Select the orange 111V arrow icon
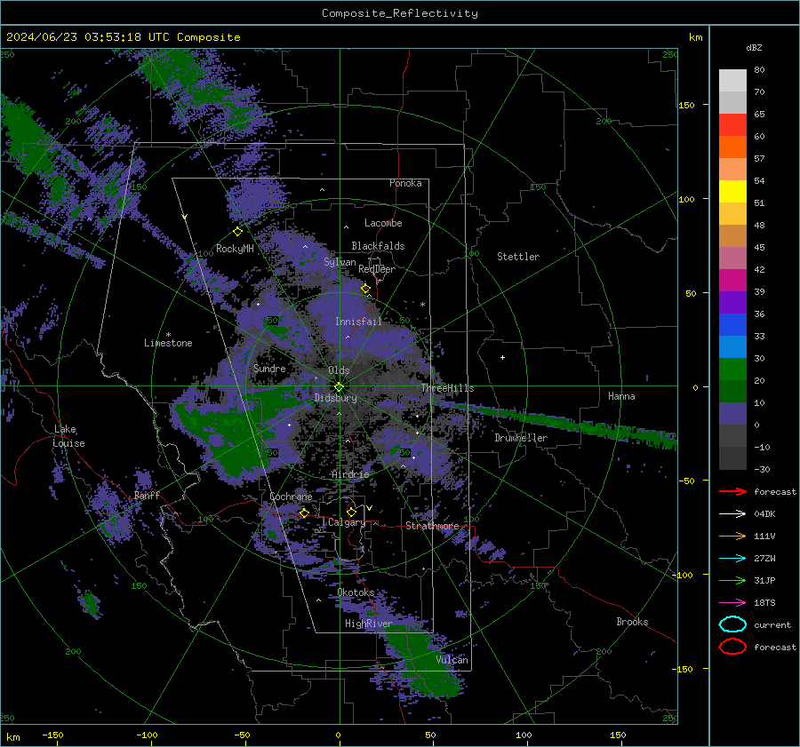800x747 pixels. click(732, 536)
